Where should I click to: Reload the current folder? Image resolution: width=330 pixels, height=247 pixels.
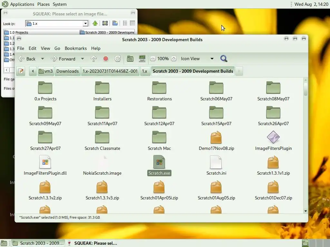tap(118, 59)
